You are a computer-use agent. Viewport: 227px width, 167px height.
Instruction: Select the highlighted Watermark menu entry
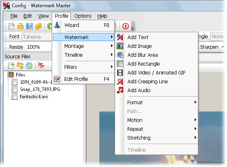pos(83,37)
